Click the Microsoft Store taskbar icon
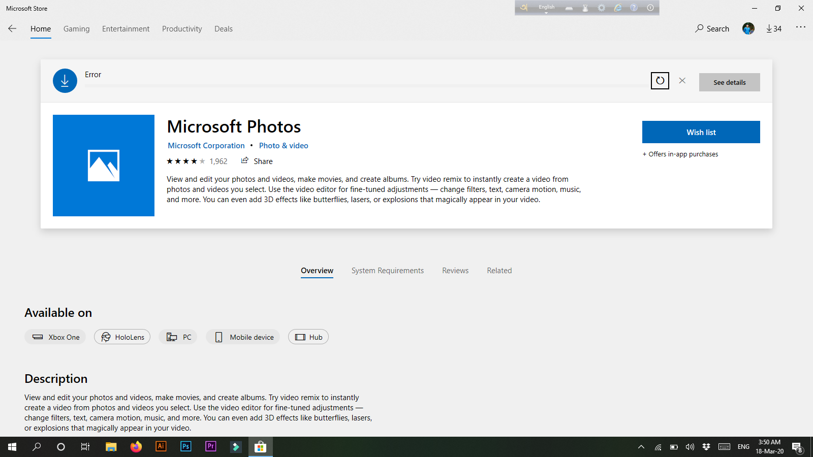 pos(260,447)
